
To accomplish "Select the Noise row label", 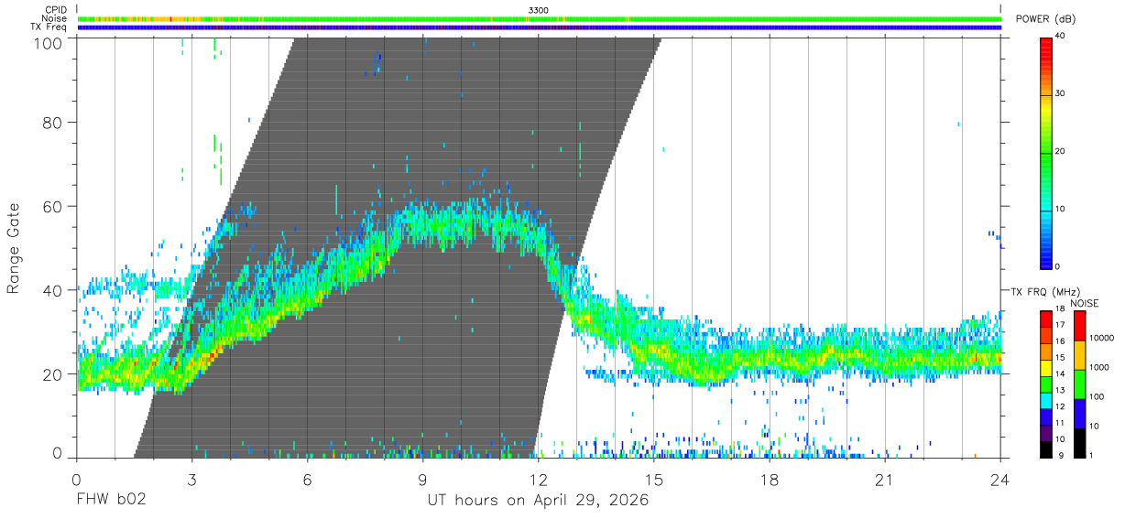I will (53, 18).
